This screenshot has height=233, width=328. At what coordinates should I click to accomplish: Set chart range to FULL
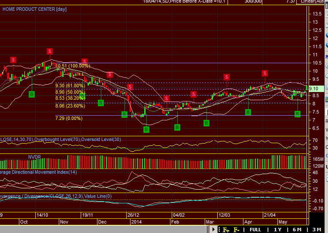[x=255, y=230]
